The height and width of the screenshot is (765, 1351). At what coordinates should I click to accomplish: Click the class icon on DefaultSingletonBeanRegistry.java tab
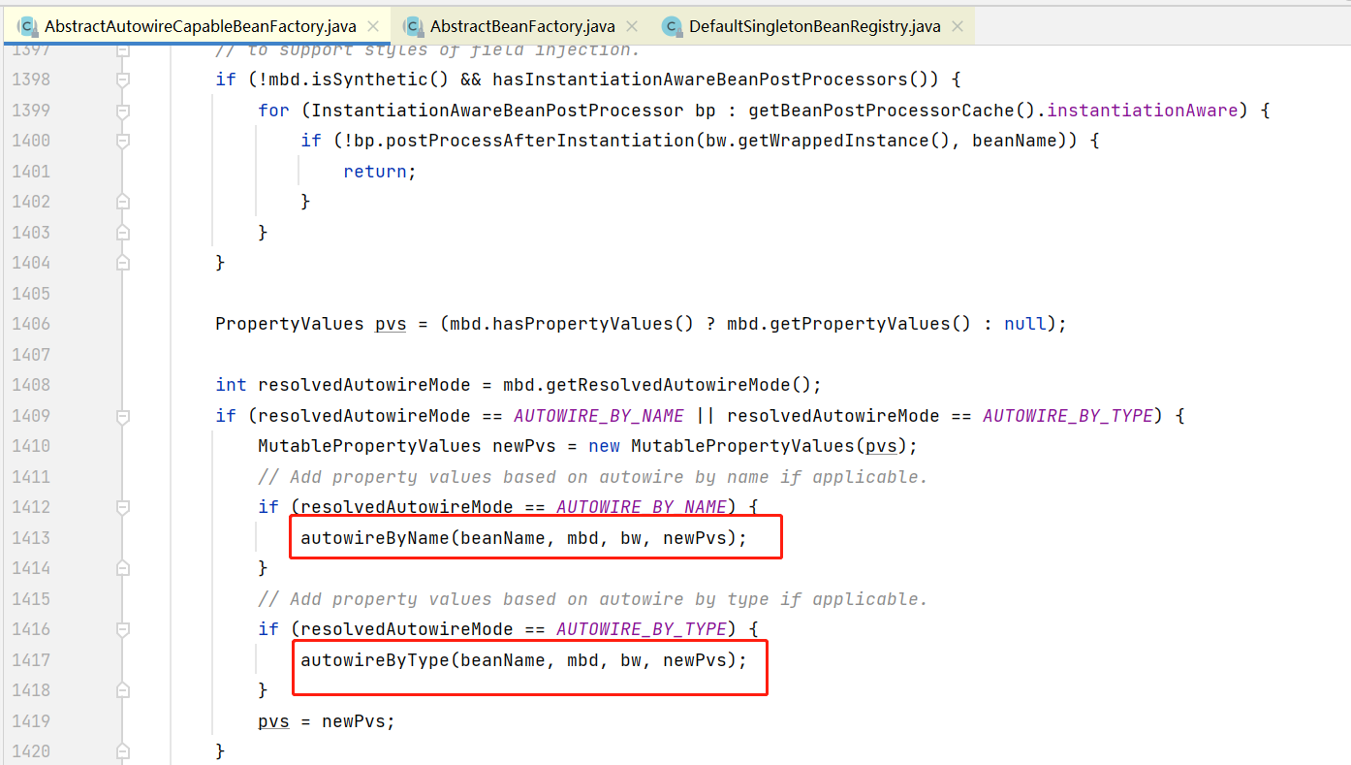673,26
